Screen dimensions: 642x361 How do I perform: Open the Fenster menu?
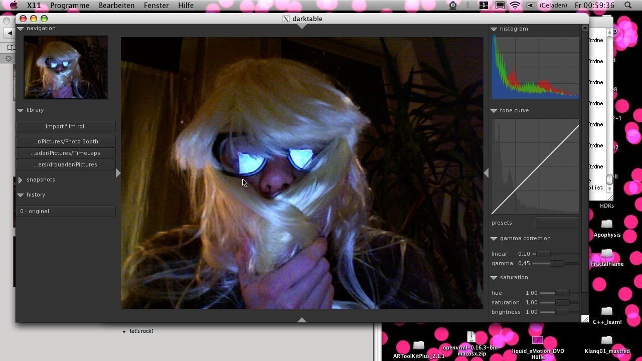coord(156,6)
